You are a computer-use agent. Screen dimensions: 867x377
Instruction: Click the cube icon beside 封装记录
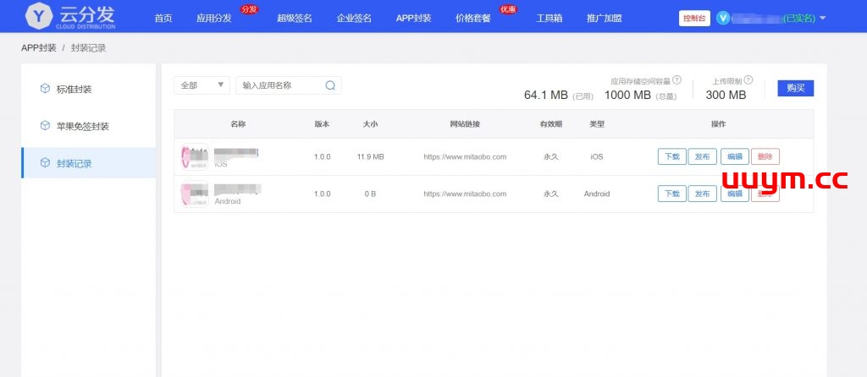[x=45, y=163]
